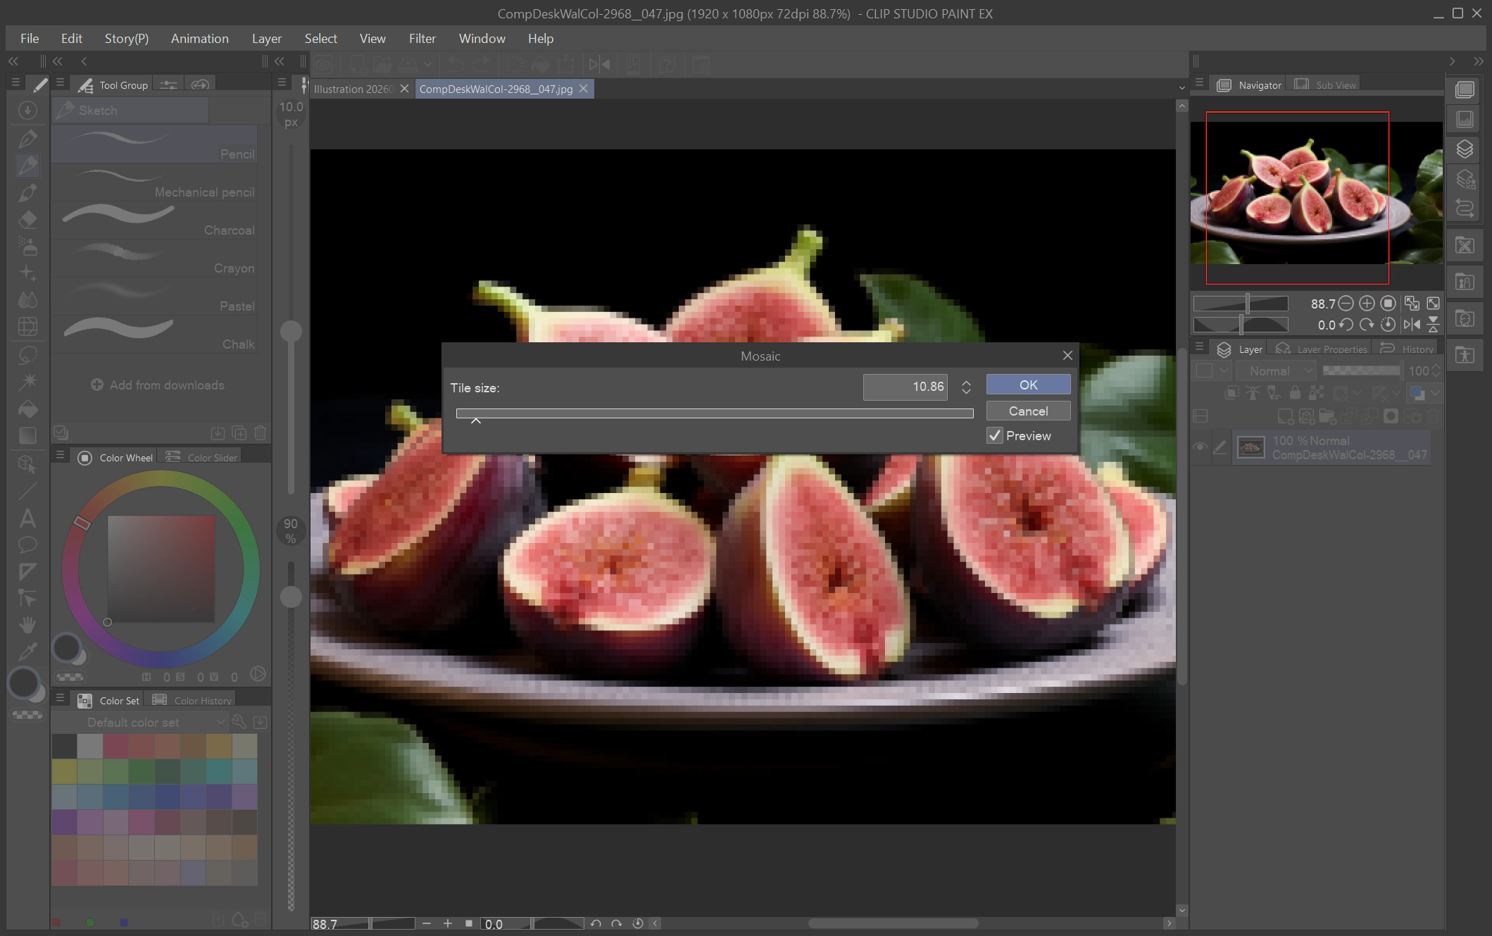This screenshot has height=936, width=1492.
Task: Switch to the Illustration document tab
Action: [x=353, y=89]
